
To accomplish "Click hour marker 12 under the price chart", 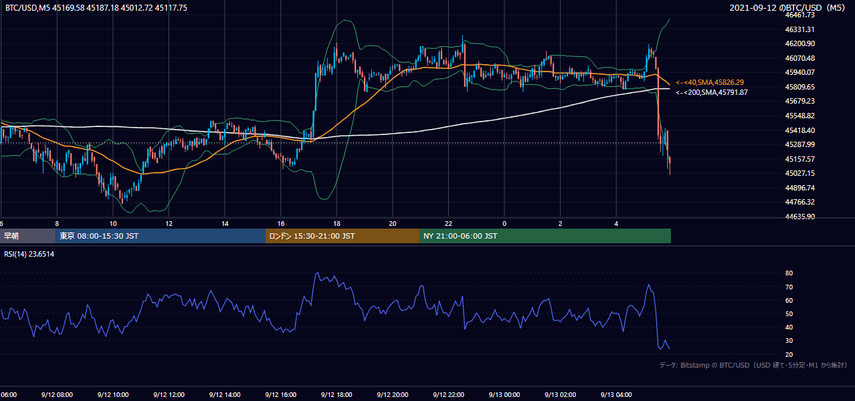I will coord(169,223).
